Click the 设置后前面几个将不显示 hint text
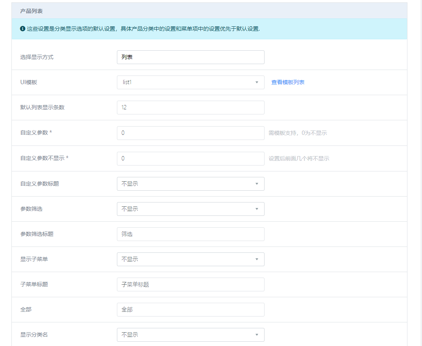Viewport: 422px width, 346px height. click(x=299, y=158)
